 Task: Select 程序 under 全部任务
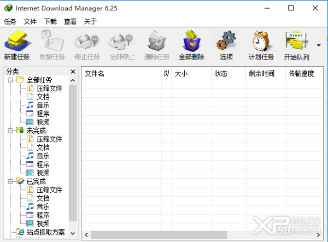point(43,114)
